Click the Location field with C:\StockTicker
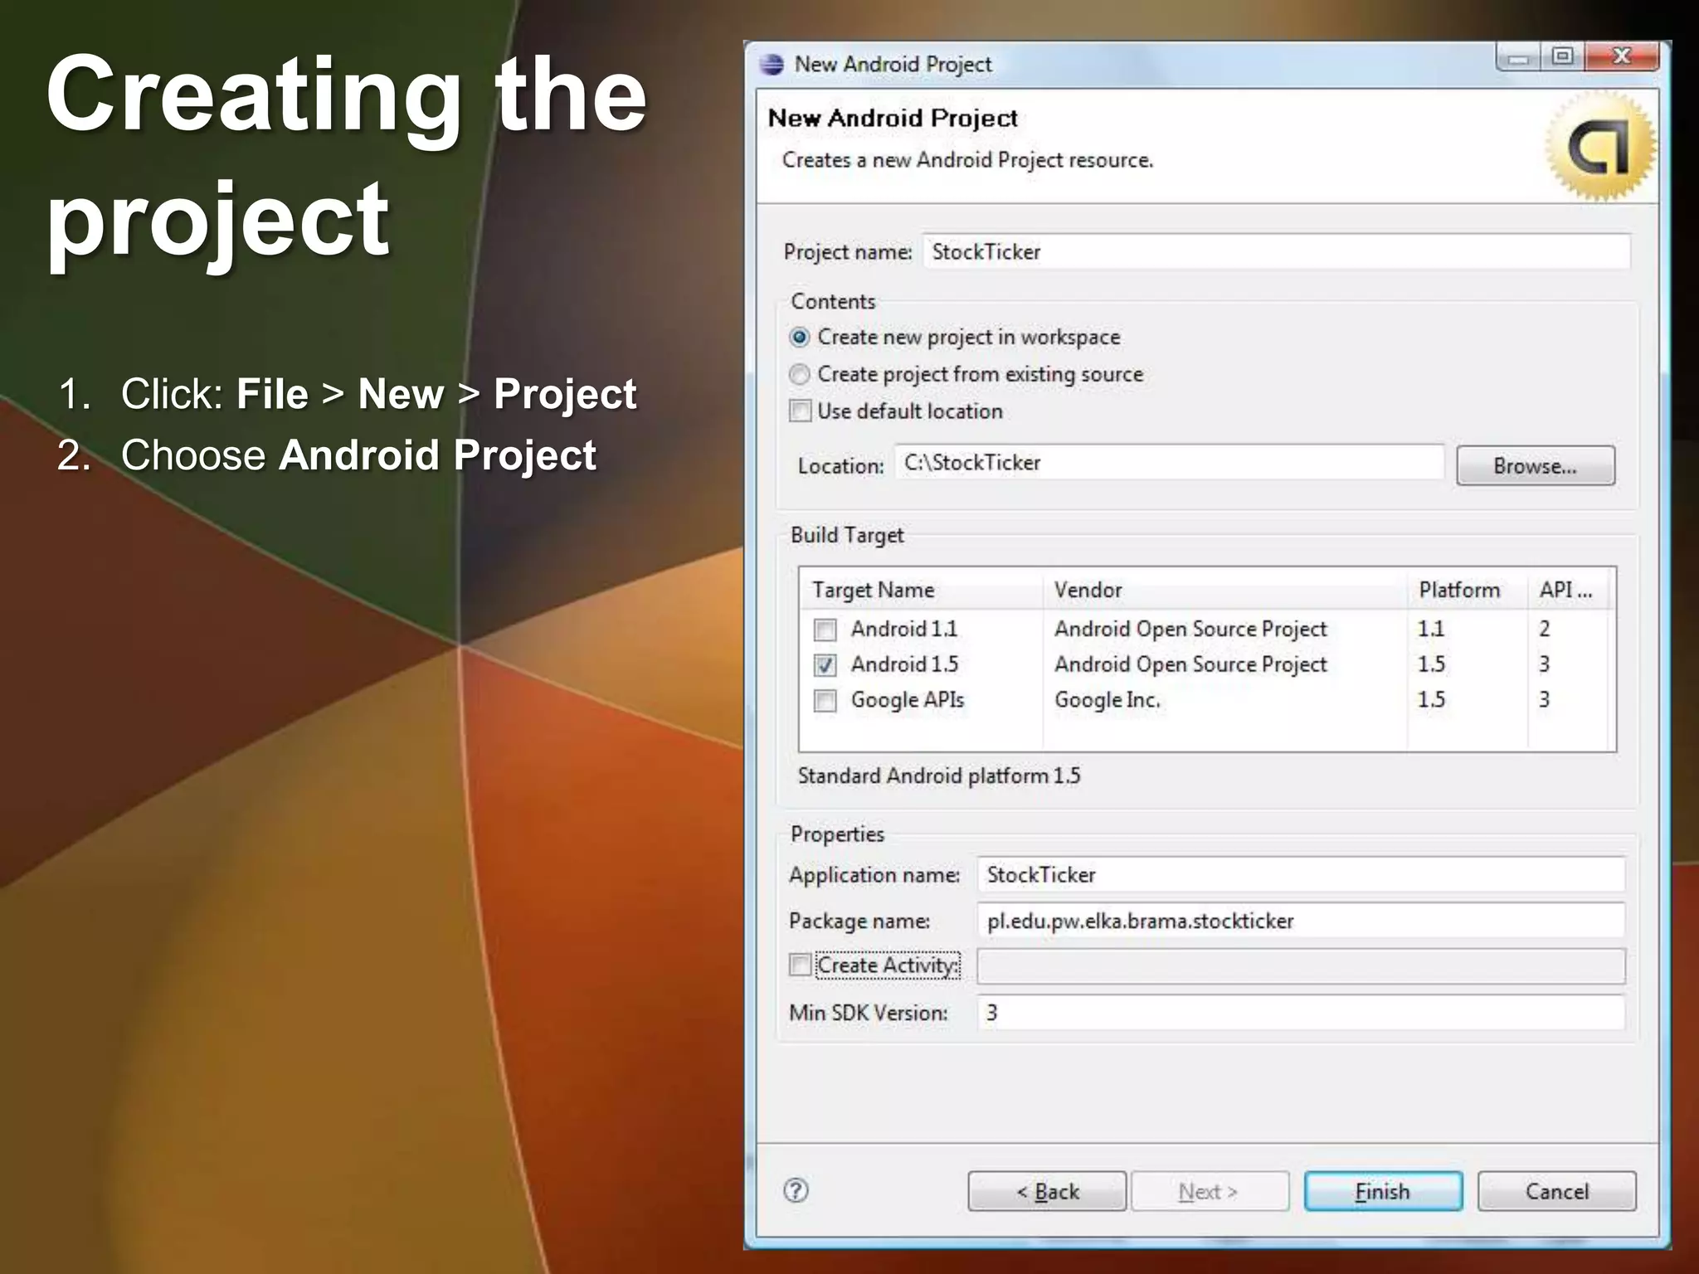This screenshot has height=1274, width=1699. (1170, 462)
